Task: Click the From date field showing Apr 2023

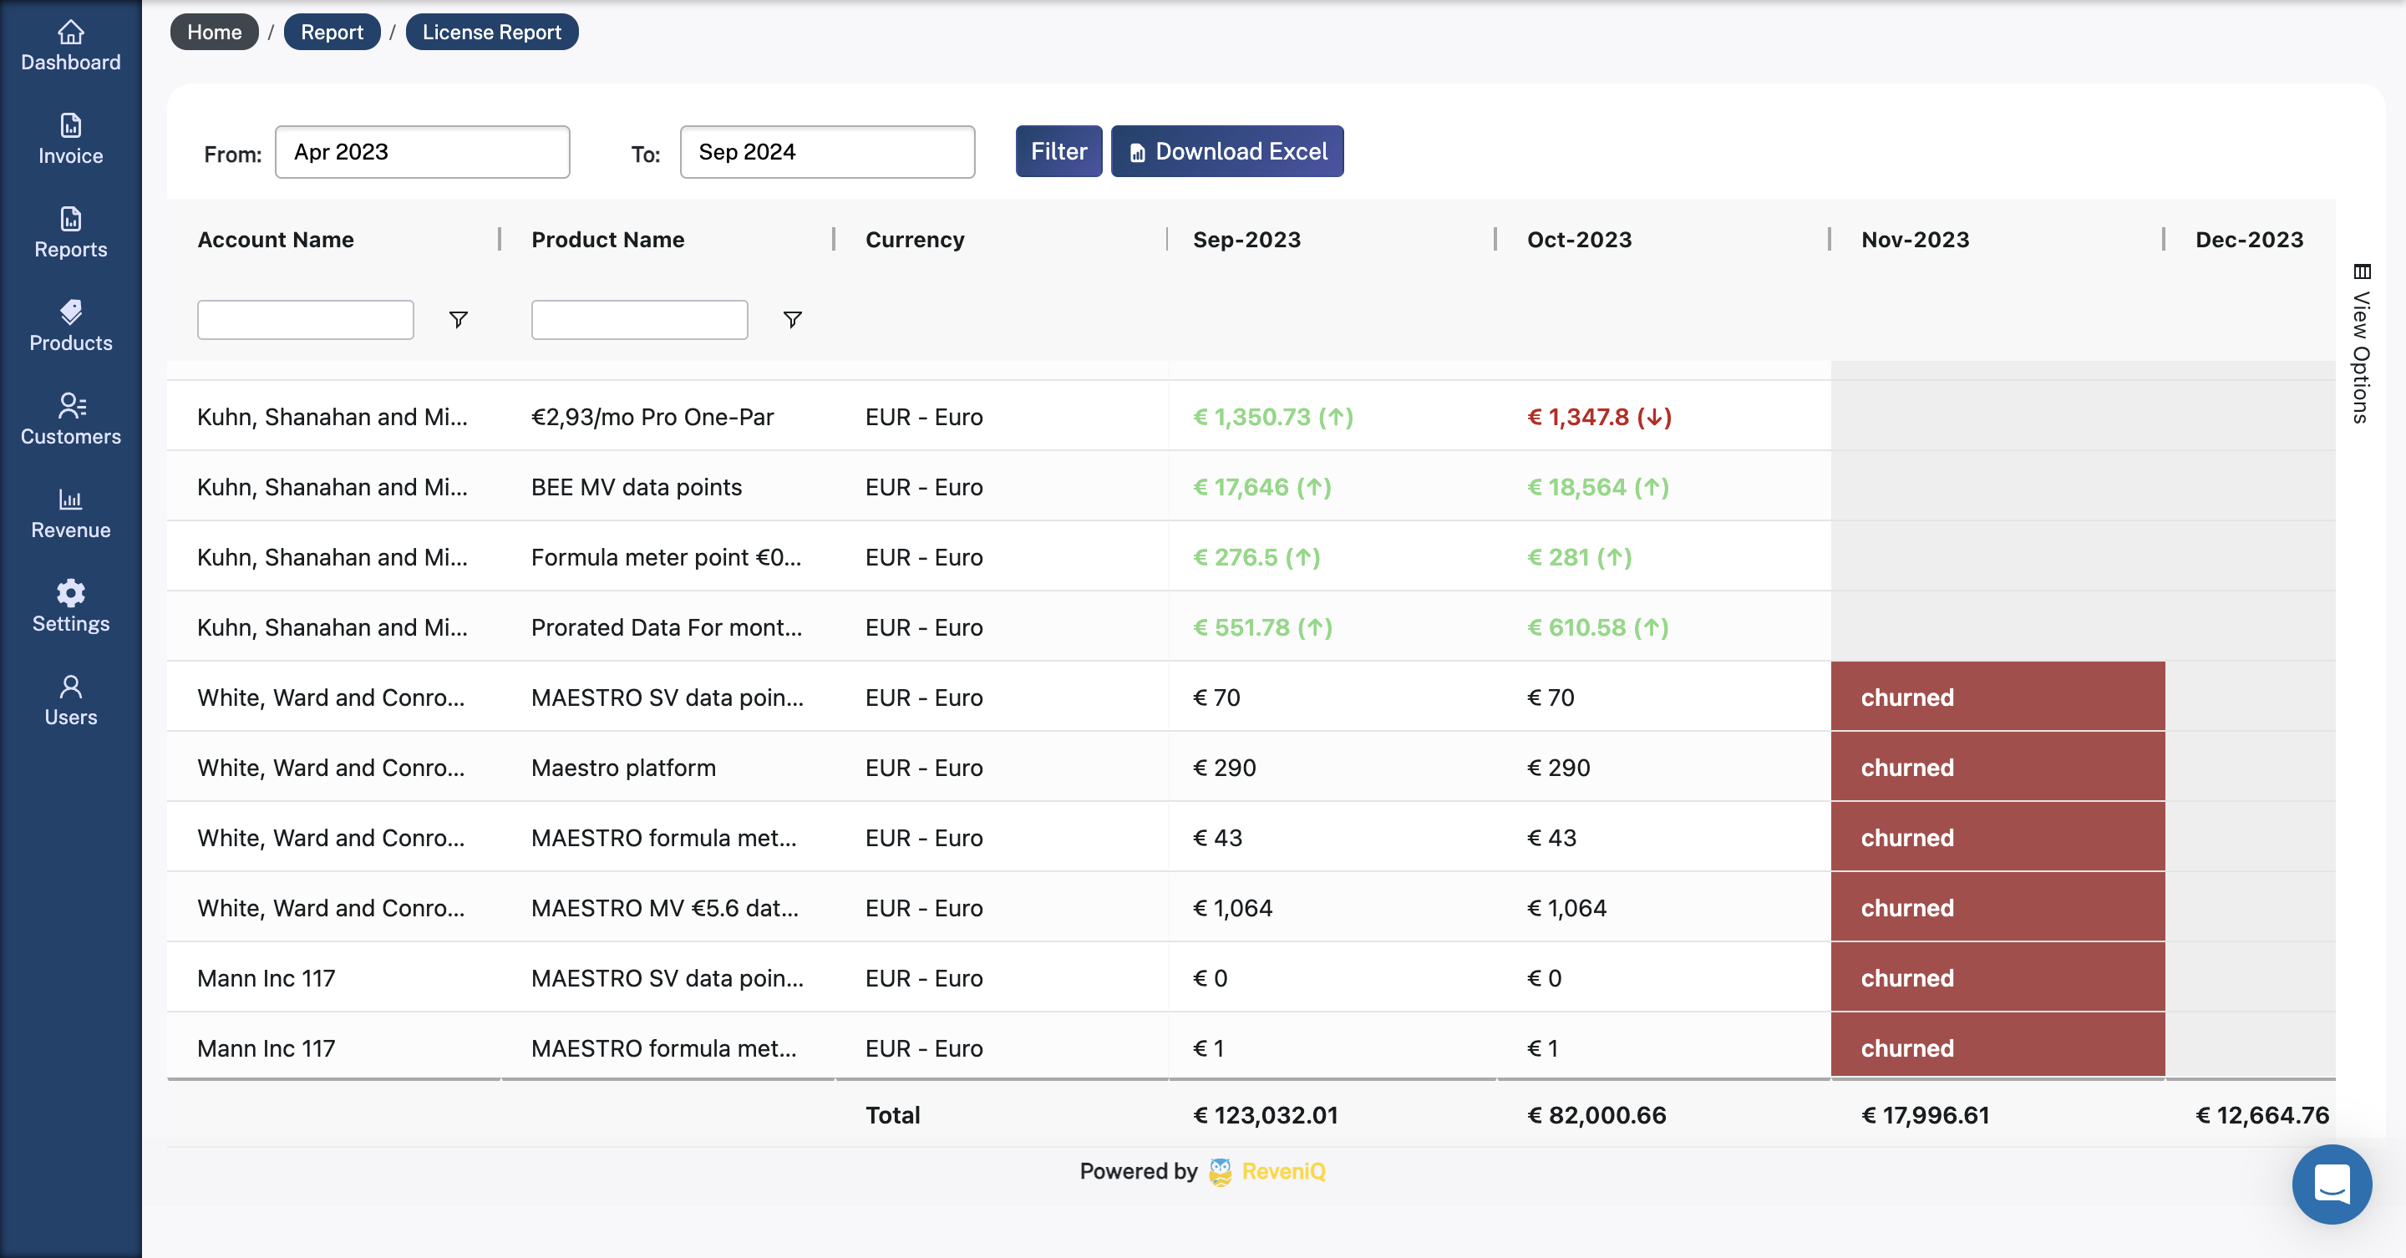Action: [422, 151]
